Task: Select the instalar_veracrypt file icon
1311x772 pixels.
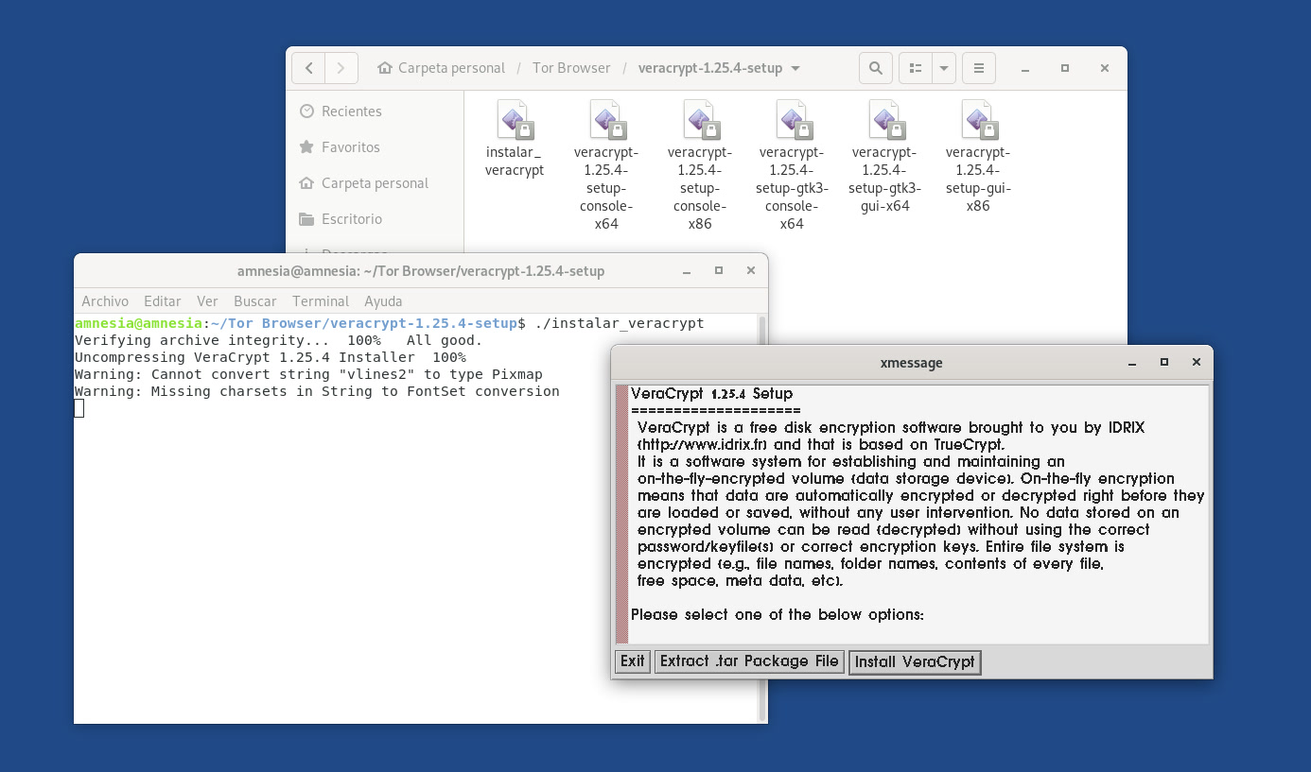Action: click(x=515, y=120)
